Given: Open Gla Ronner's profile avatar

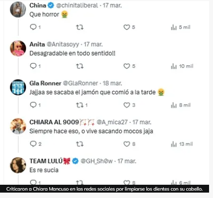Looking at the screenshot, I should 18,87.
